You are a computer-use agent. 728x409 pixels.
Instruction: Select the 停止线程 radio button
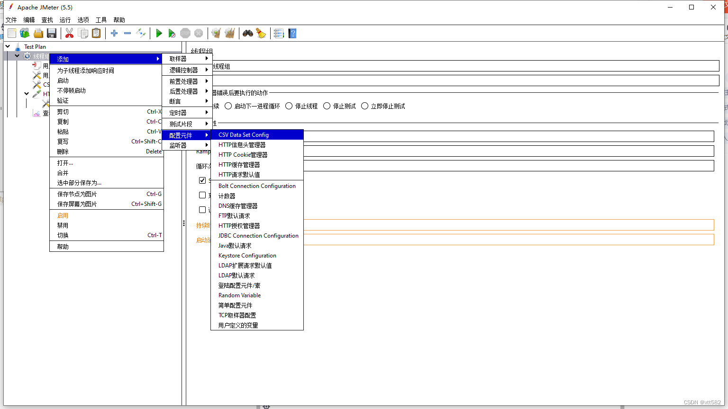[289, 106]
